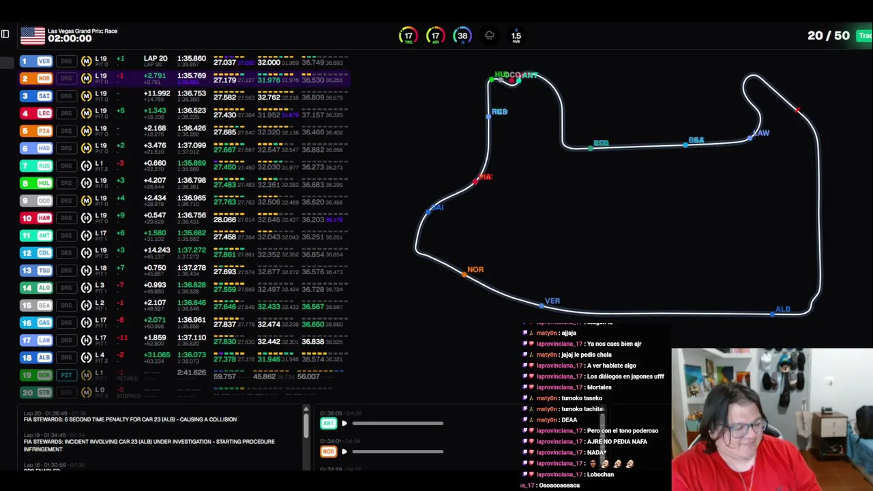Click RUS's green lap time 1:35.869
This screenshot has width=873, height=491.
tap(192, 163)
